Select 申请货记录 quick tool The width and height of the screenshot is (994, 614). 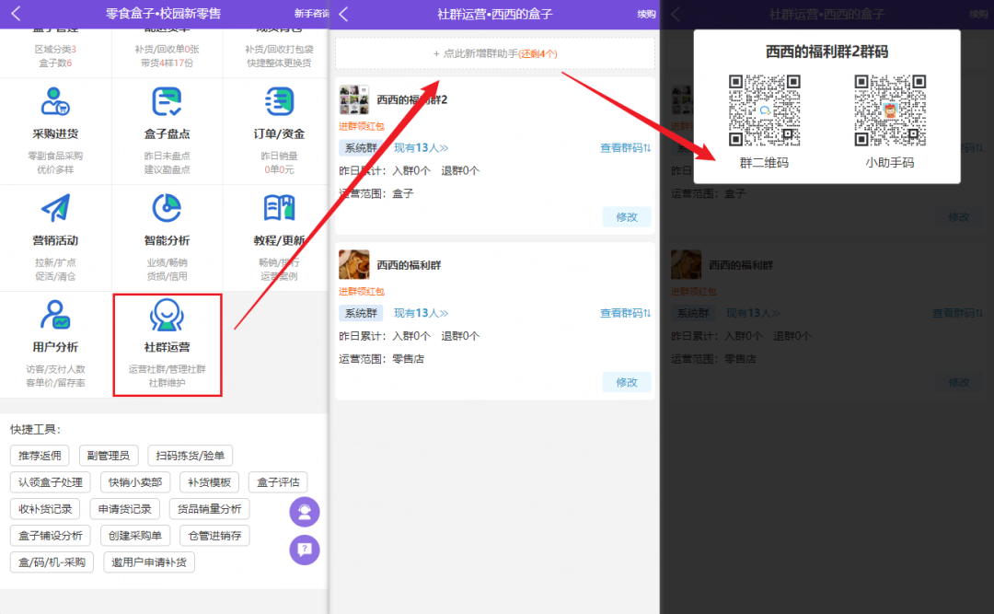pos(125,509)
